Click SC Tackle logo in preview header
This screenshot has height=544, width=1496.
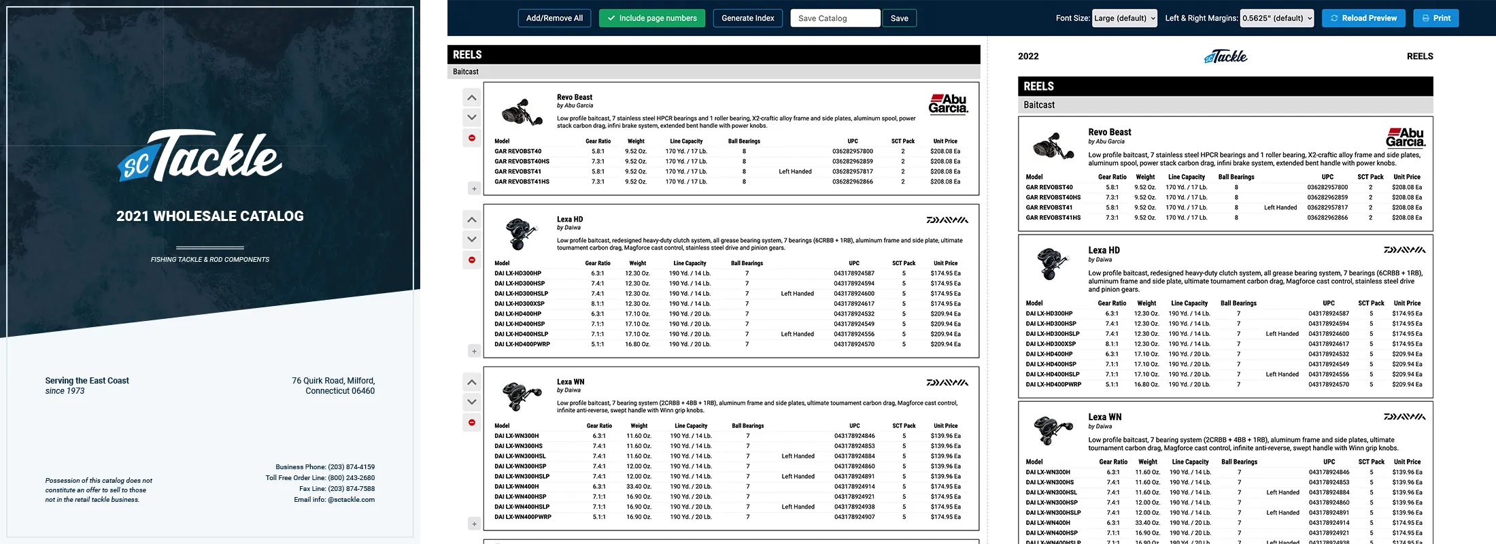[1225, 56]
